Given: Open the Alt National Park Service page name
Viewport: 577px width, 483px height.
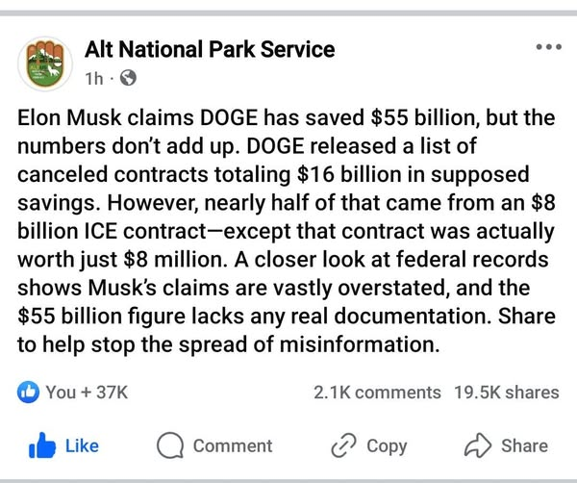Looking at the screenshot, I should tap(210, 49).
